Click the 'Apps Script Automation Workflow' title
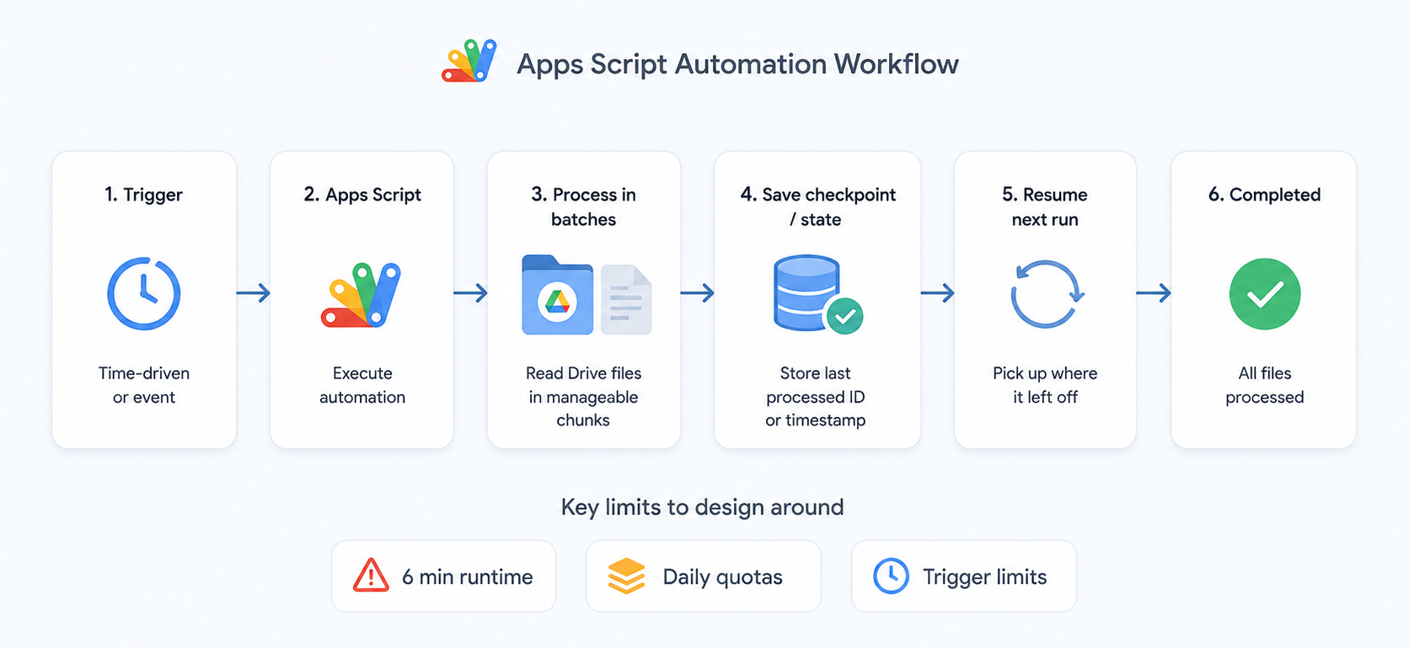This screenshot has width=1409, height=648. click(x=737, y=64)
